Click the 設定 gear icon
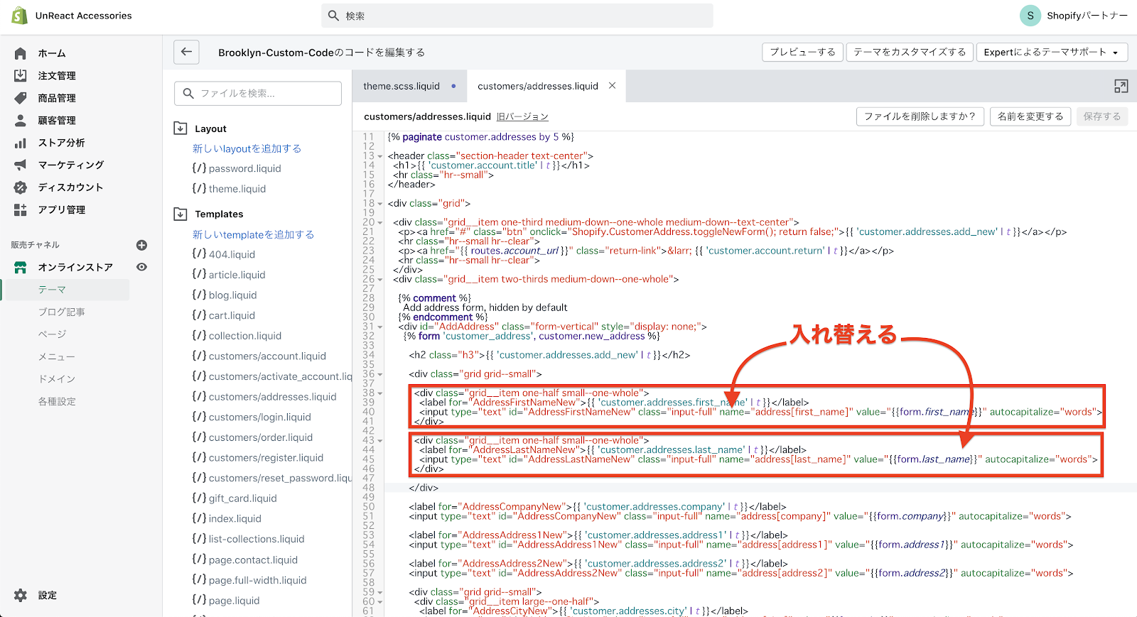The width and height of the screenshot is (1137, 617). (x=21, y=595)
